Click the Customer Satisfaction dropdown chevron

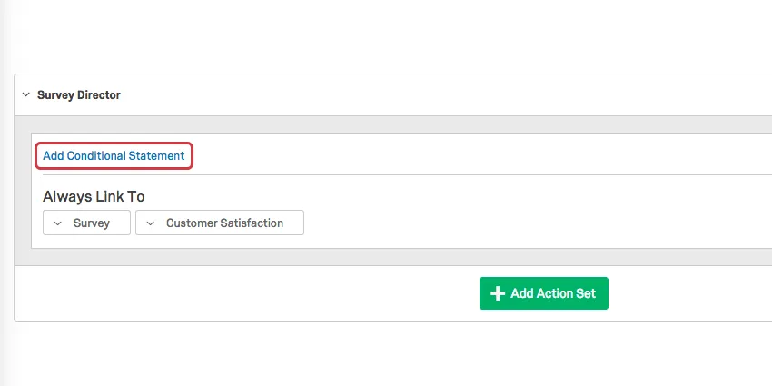pos(150,223)
